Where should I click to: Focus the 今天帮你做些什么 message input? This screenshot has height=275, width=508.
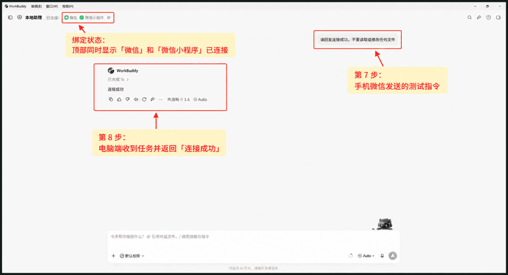click(x=254, y=237)
